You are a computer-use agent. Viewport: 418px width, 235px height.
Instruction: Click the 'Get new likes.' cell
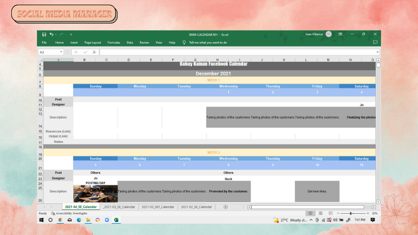[317, 191]
